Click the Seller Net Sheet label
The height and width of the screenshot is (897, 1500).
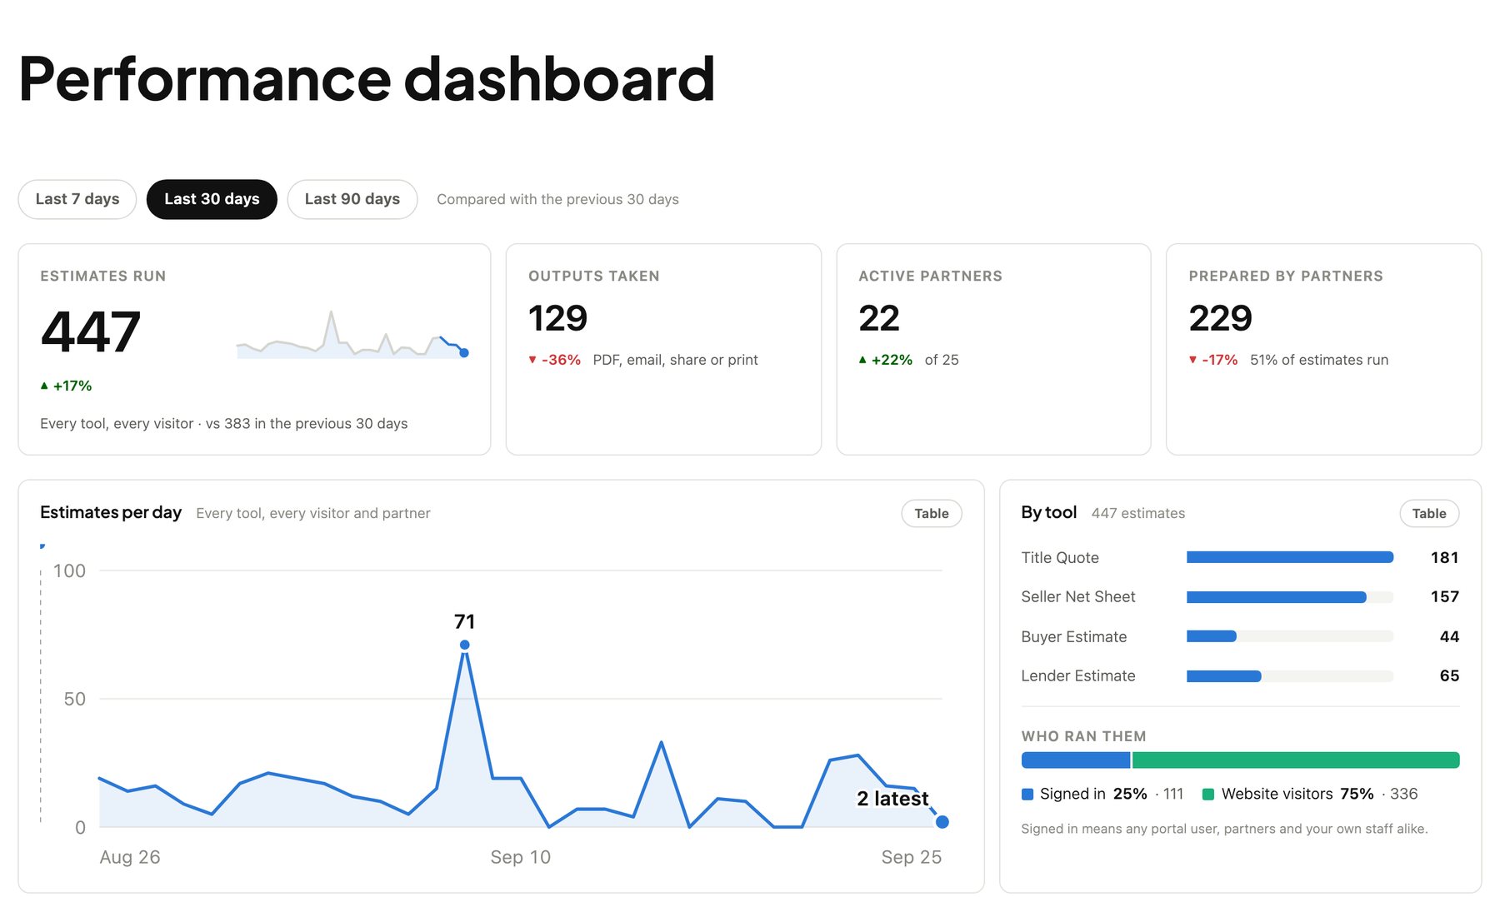pos(1078,597)
